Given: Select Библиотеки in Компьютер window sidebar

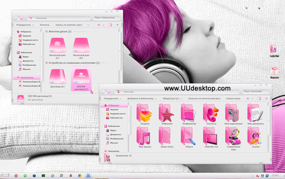Looking at the screenshot, I should 24,52.
